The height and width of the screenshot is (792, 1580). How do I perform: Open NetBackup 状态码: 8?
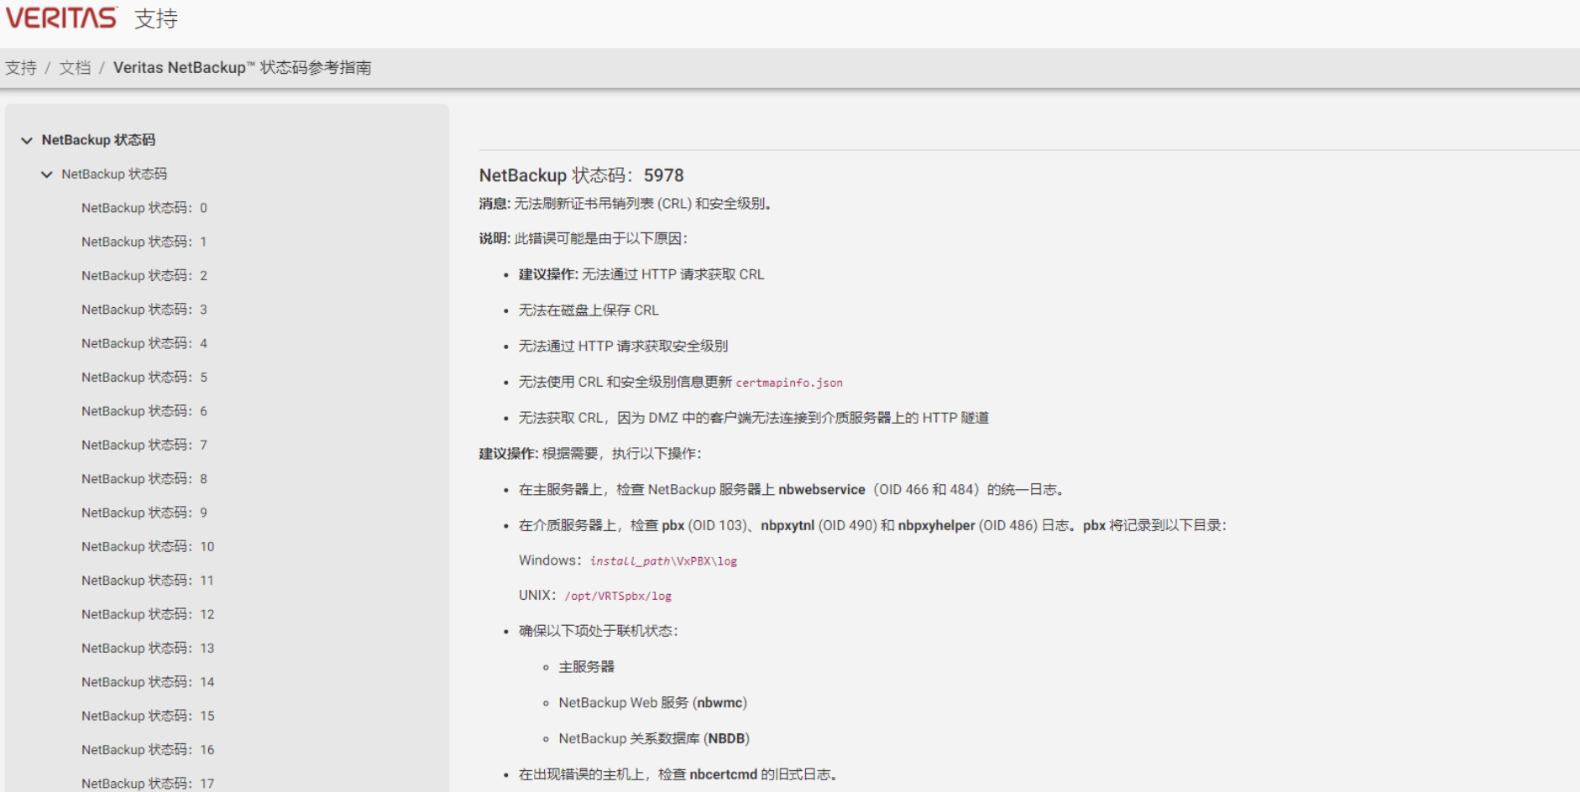coord(144,479)
